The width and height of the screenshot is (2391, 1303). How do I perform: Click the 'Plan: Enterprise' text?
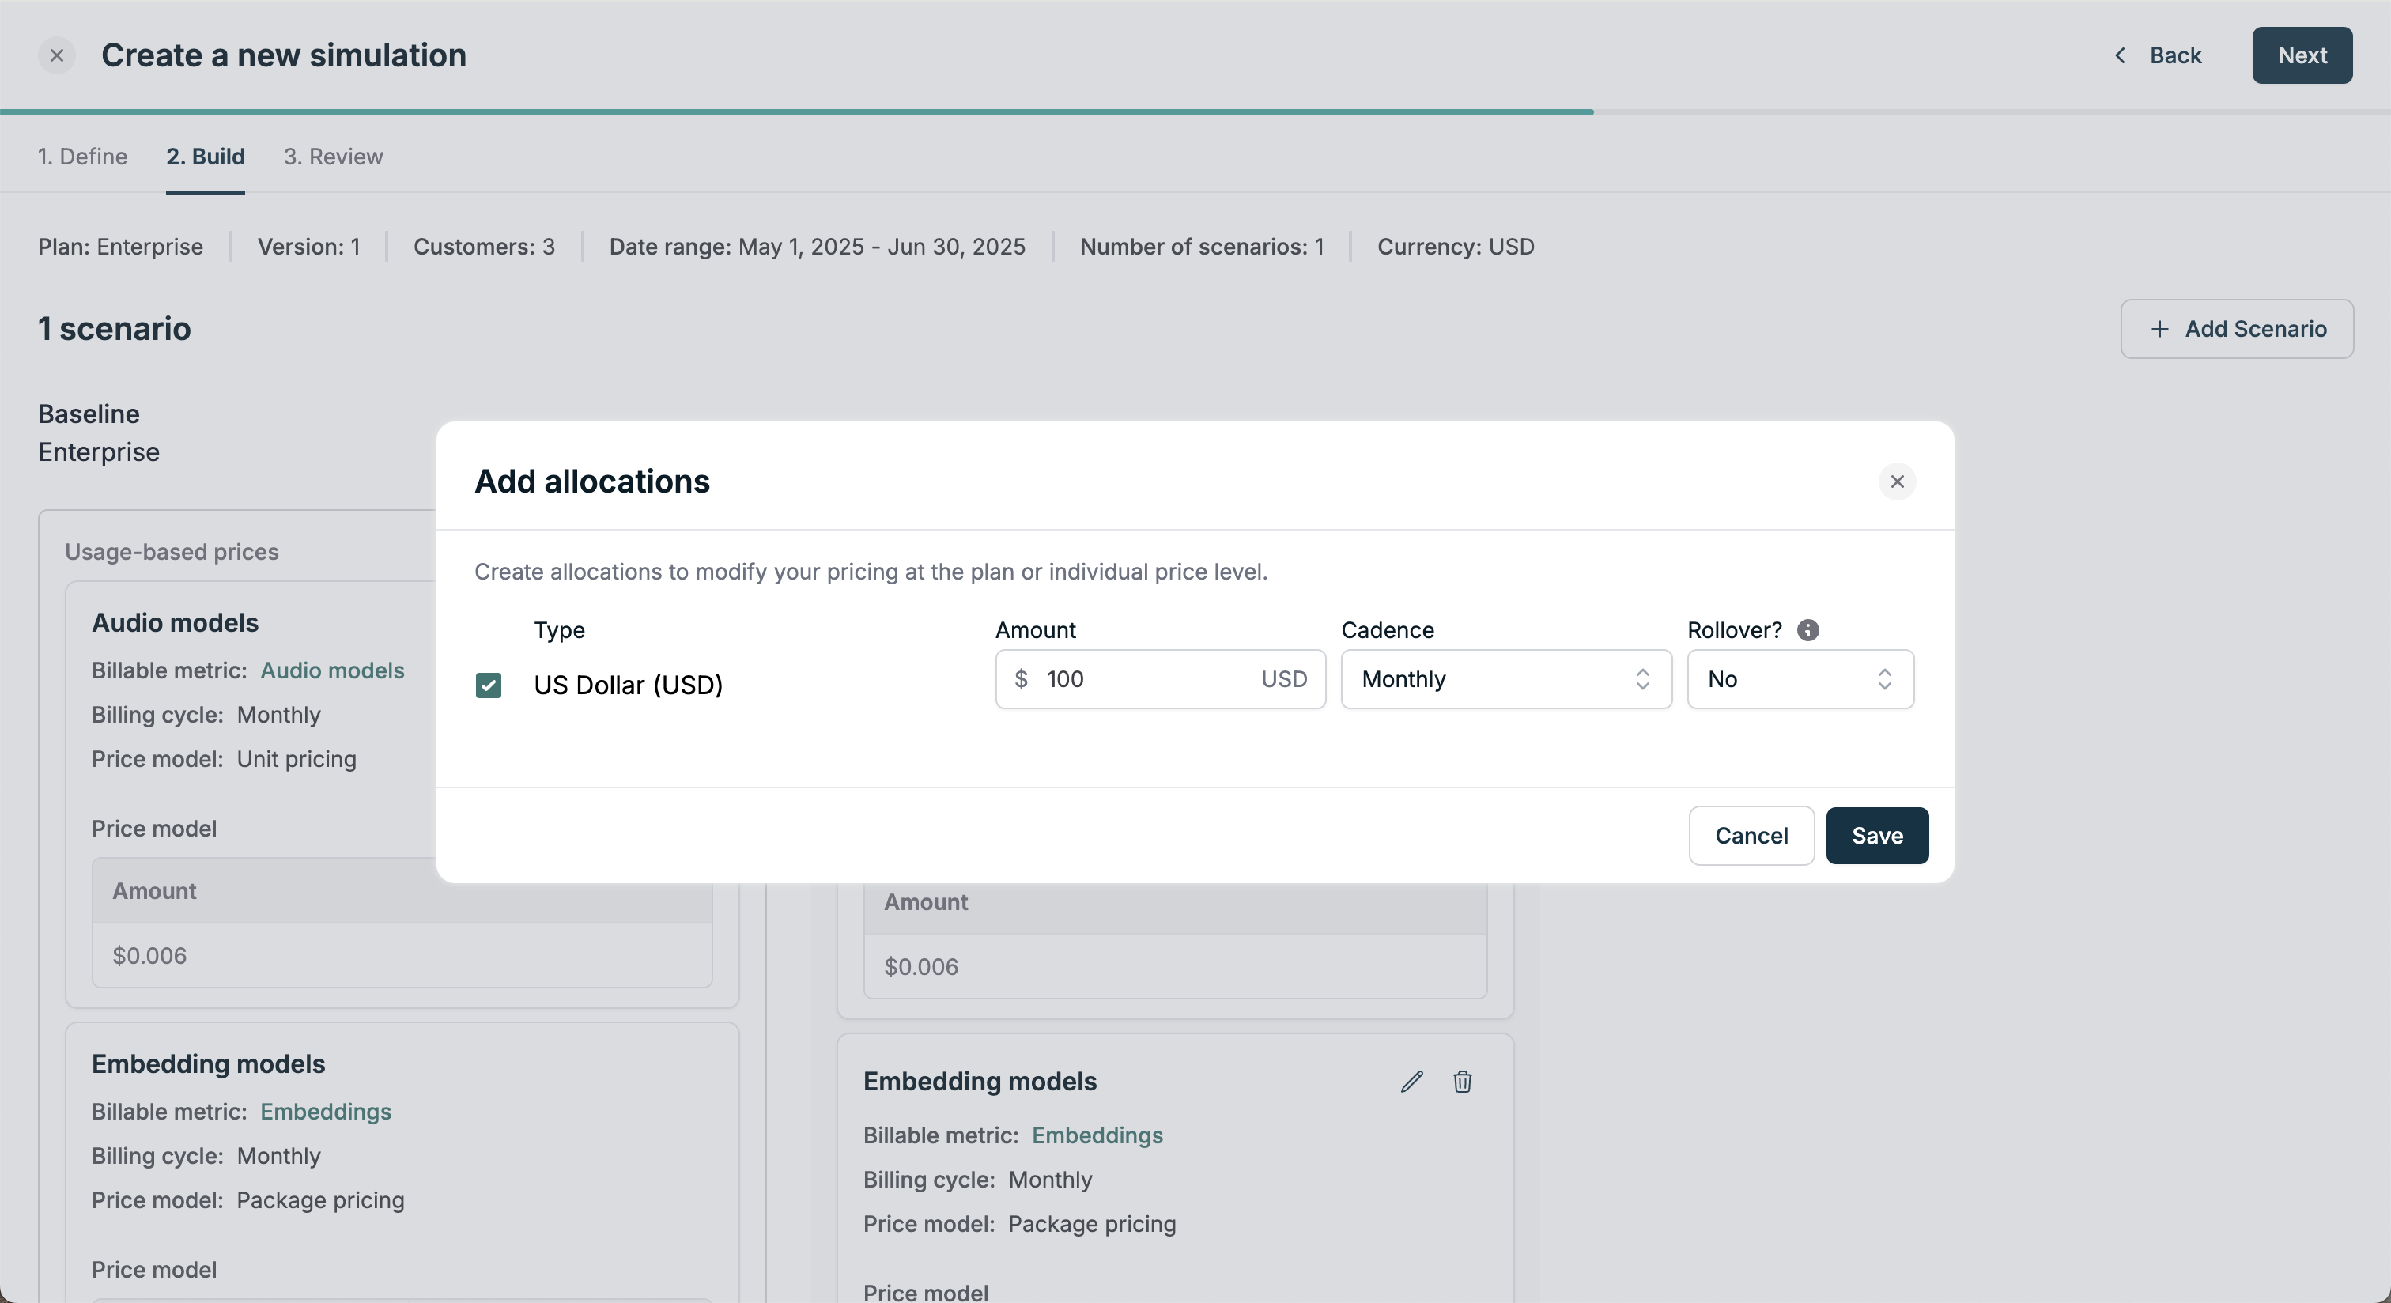point(121,247)
